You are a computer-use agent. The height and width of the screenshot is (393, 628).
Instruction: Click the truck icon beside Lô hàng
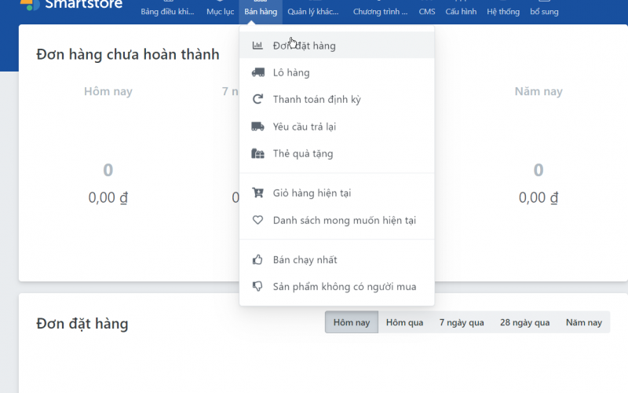coord(257,73)
